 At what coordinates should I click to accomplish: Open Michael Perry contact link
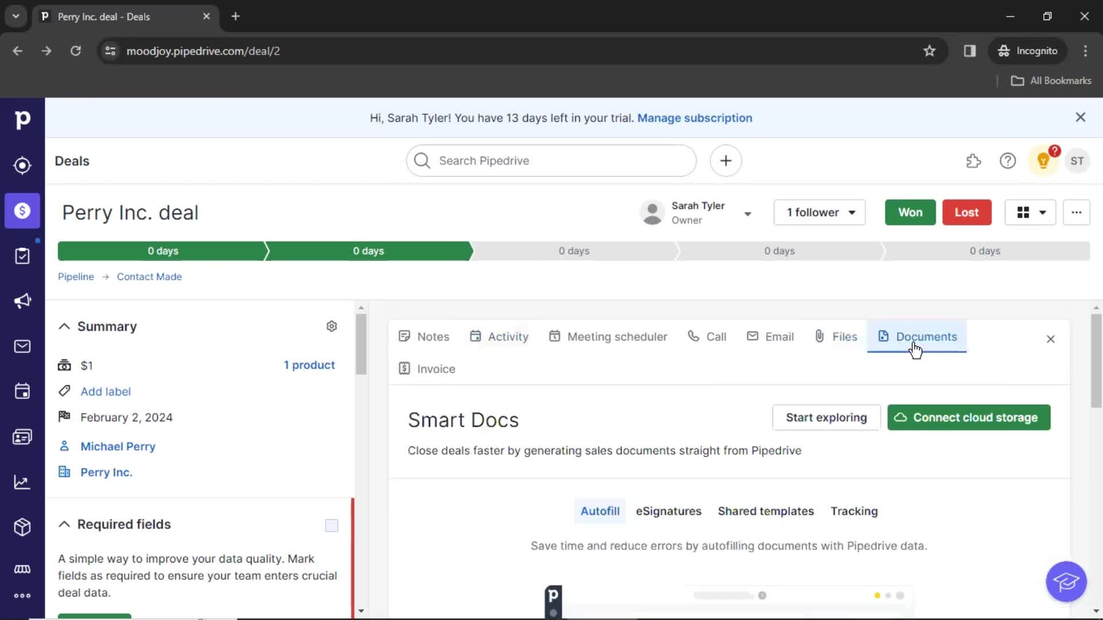click(x=118, y=447)
